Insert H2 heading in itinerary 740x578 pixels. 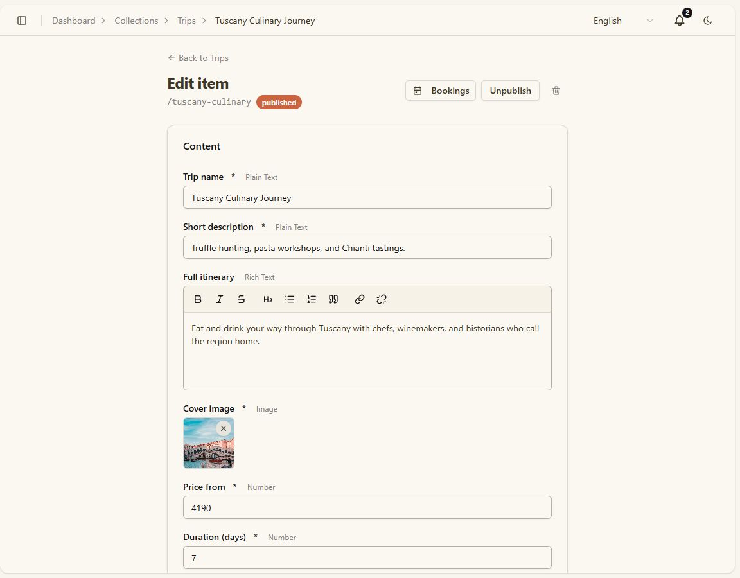pyautogui.click(x=268, y=299)
